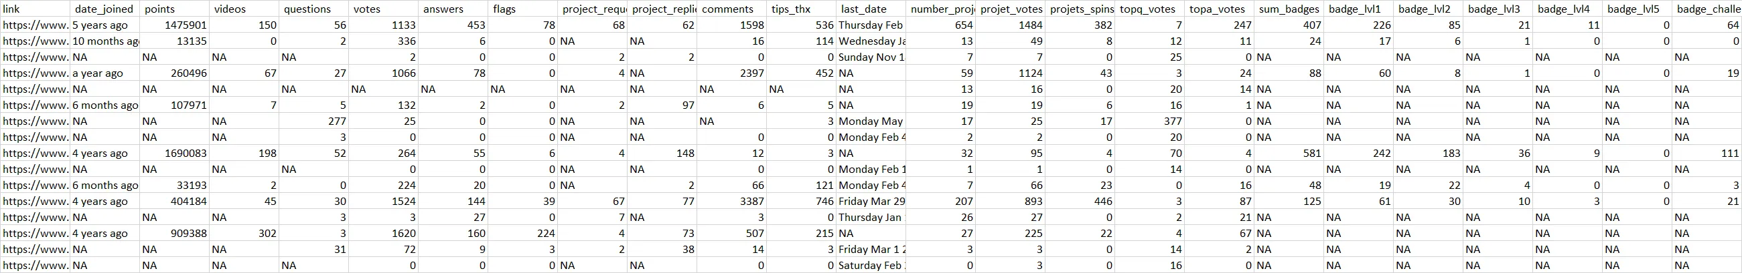The height and width of the screenshot is (273, 1742).
Task: Select the date_joined column header cell
Action: pyautogui.click(x=105, y=9)
